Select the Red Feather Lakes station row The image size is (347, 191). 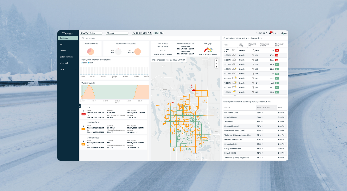(255, 113)
